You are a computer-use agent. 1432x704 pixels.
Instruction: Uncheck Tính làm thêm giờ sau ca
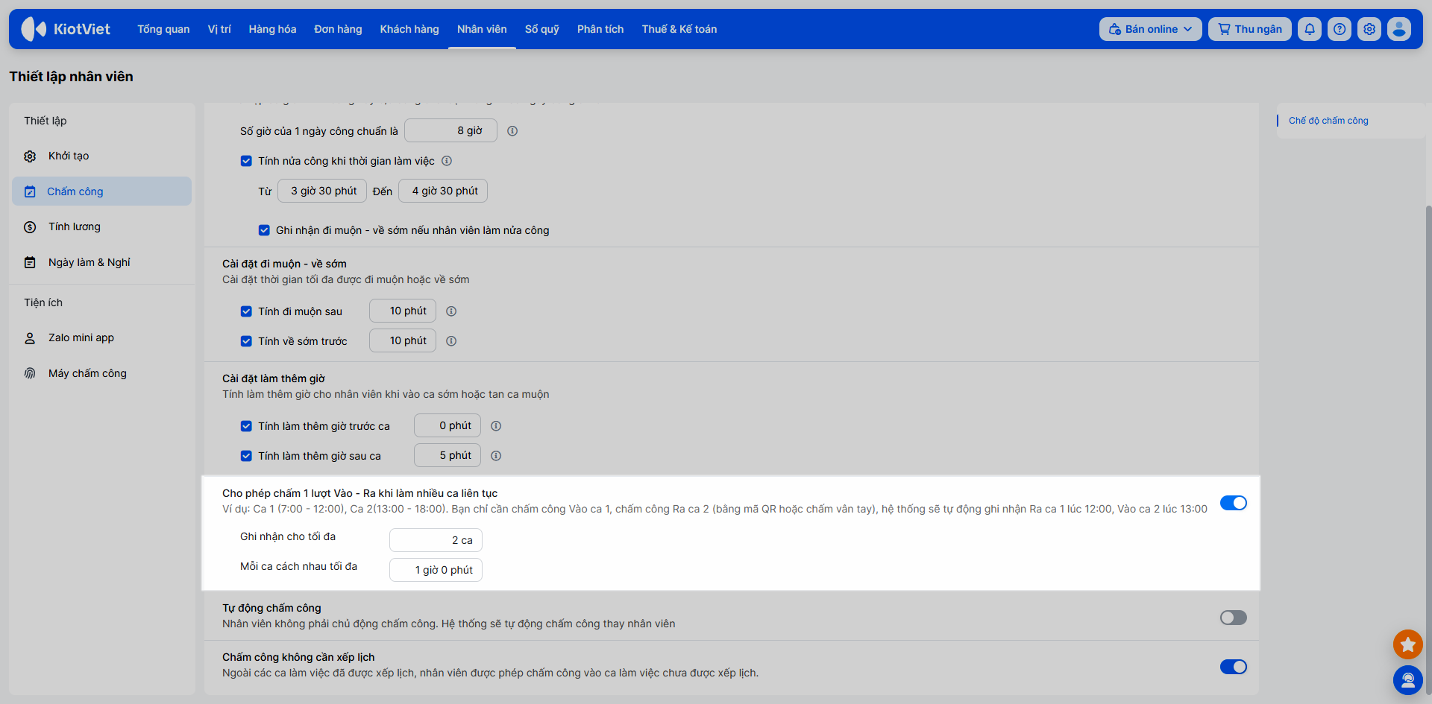(246, 456)
